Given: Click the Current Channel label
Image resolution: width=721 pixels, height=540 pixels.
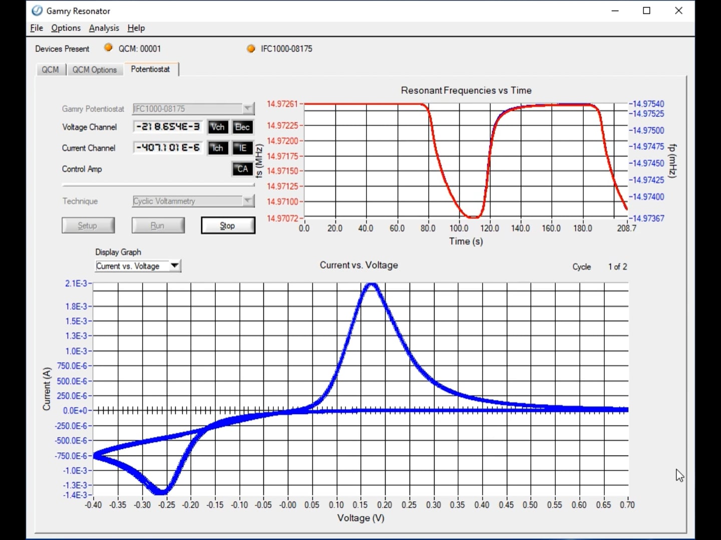Looking at the screenshot, I should coord(89,148).
